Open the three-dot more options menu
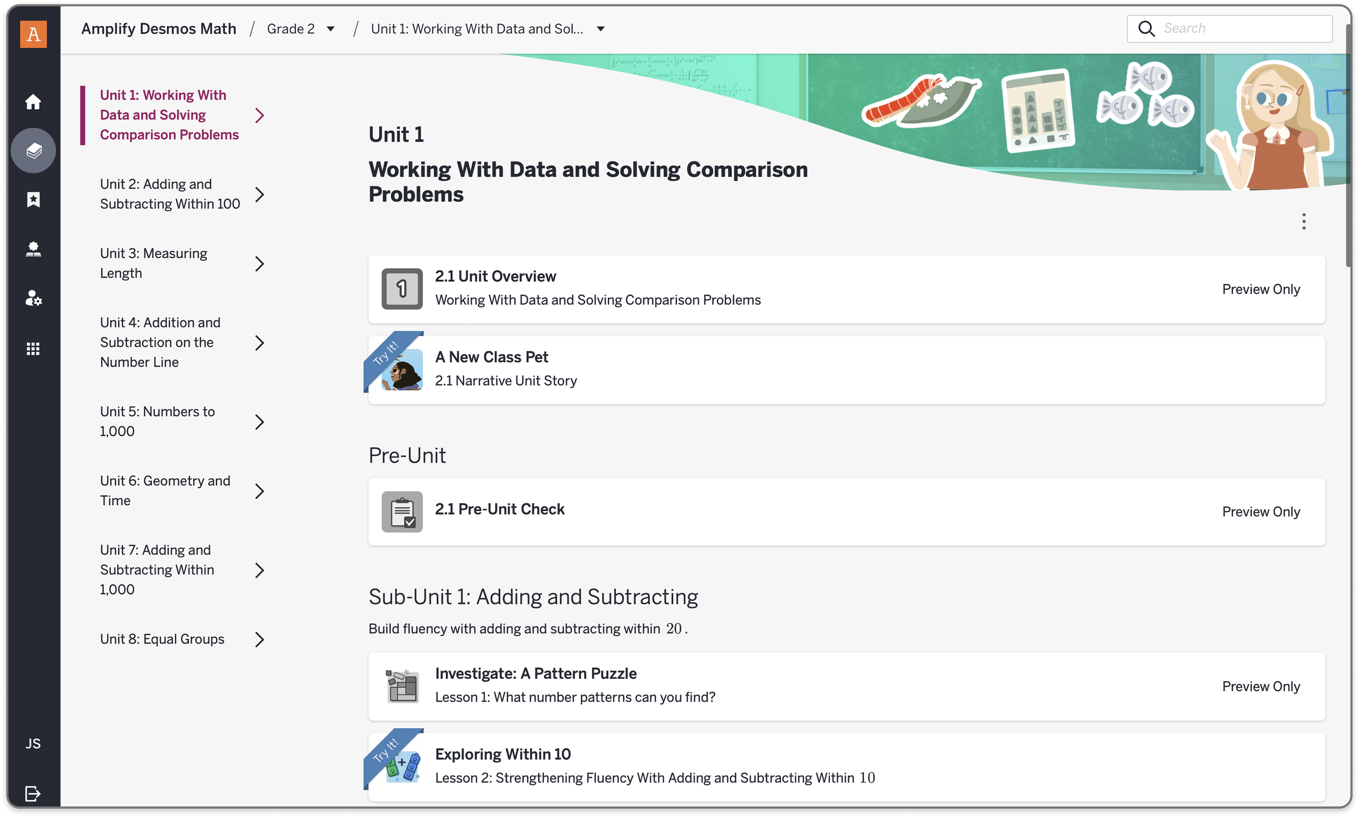This screenshot has width=1359, height=817. click(x=1304, y=221)
